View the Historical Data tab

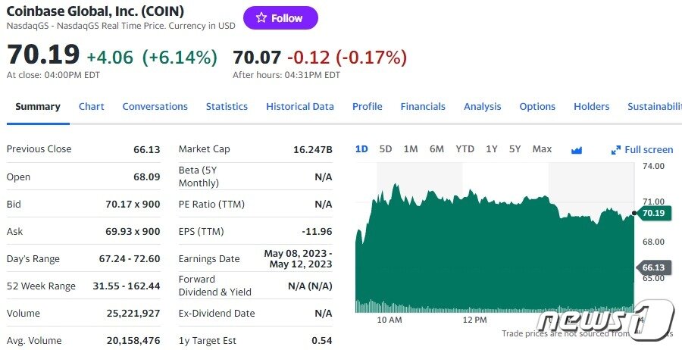coord(300,107)
